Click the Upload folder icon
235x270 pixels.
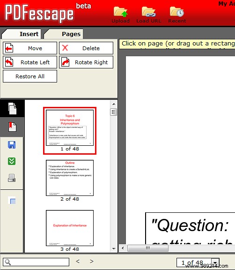pyautogui.click(x=120, y=12)
